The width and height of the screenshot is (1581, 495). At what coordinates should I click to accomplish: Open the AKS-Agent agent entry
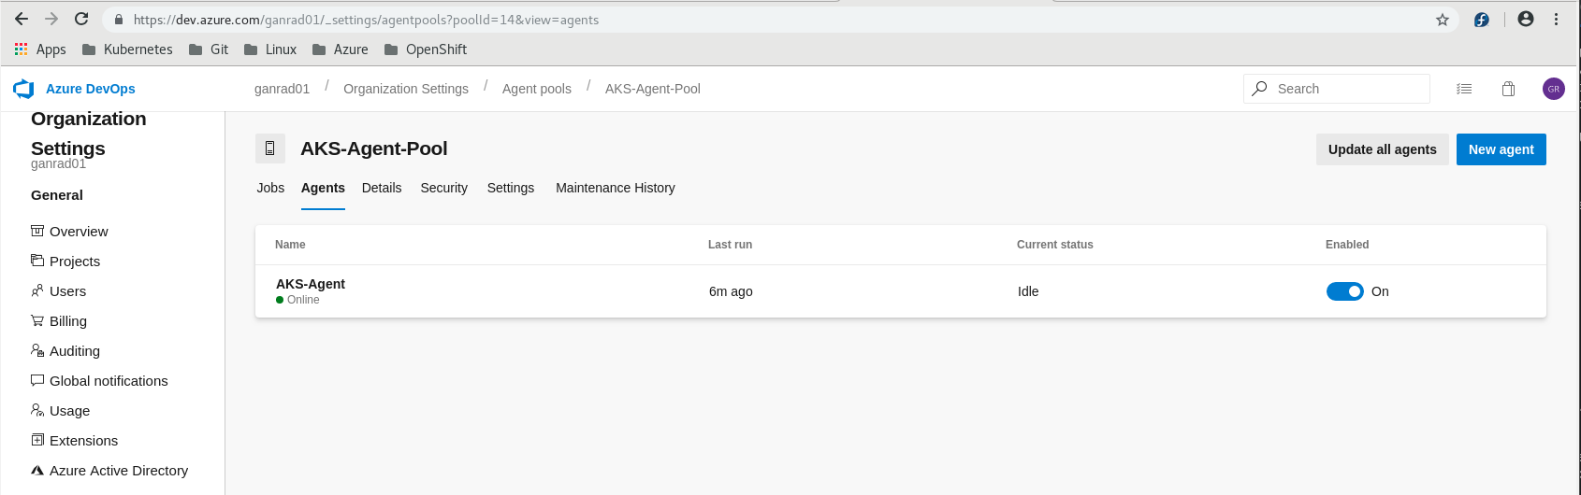click(311, 284)
